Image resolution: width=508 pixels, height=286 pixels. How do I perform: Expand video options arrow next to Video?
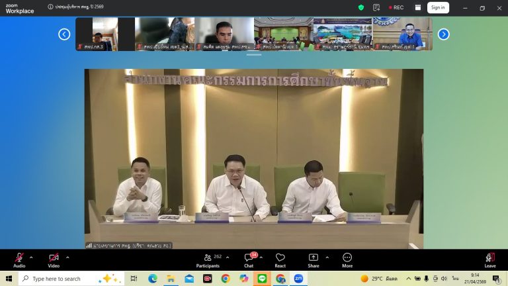(66, 257)
